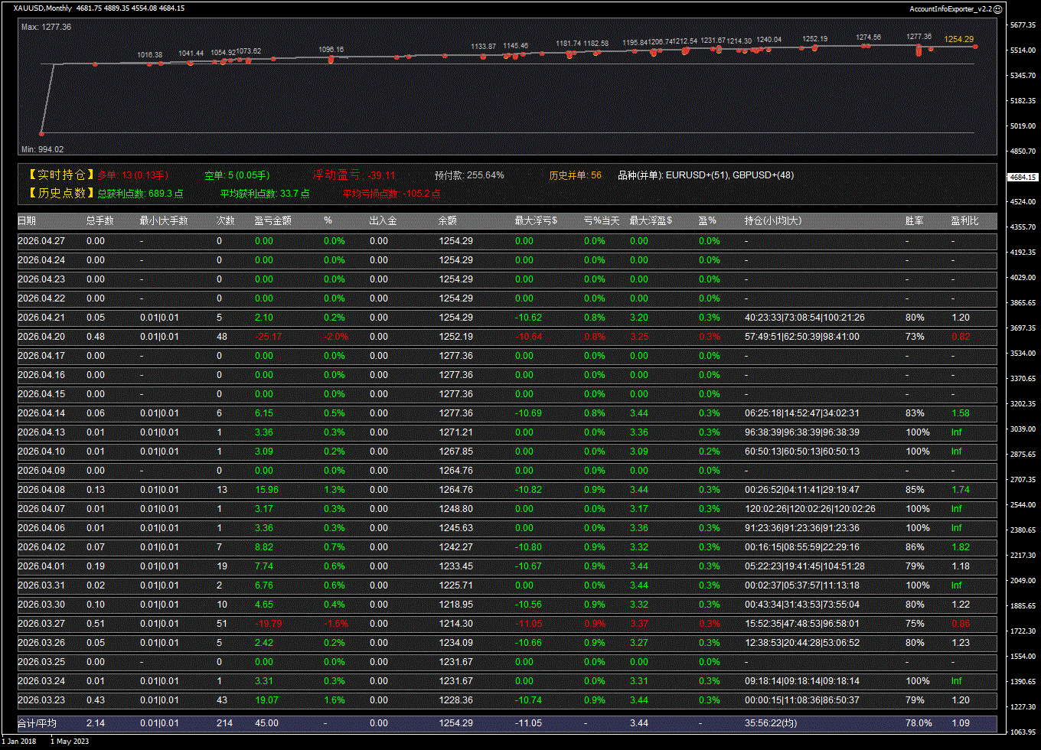The height and width of the screenshot is (750, 1041).
Task: Click the XAUUSD,Monthly chart title
Action: [x=43, y=8]
